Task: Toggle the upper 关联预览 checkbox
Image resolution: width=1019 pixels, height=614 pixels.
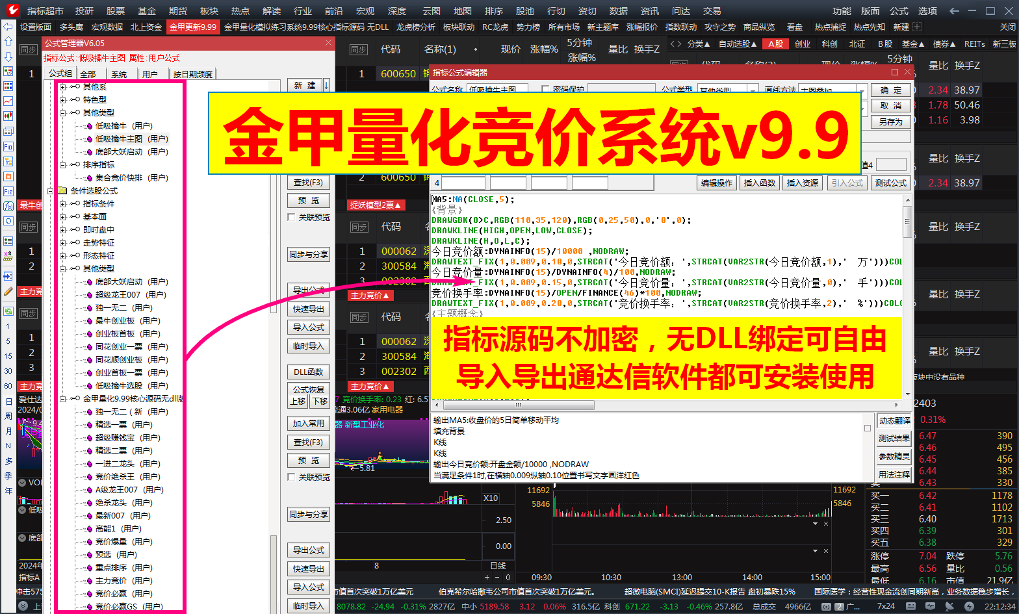Action: coord(291,217)
